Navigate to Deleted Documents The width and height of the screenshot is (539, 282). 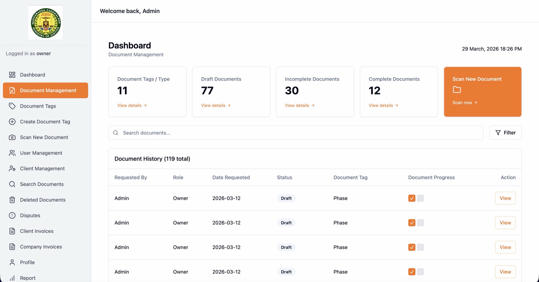click(x=45, y=200)
